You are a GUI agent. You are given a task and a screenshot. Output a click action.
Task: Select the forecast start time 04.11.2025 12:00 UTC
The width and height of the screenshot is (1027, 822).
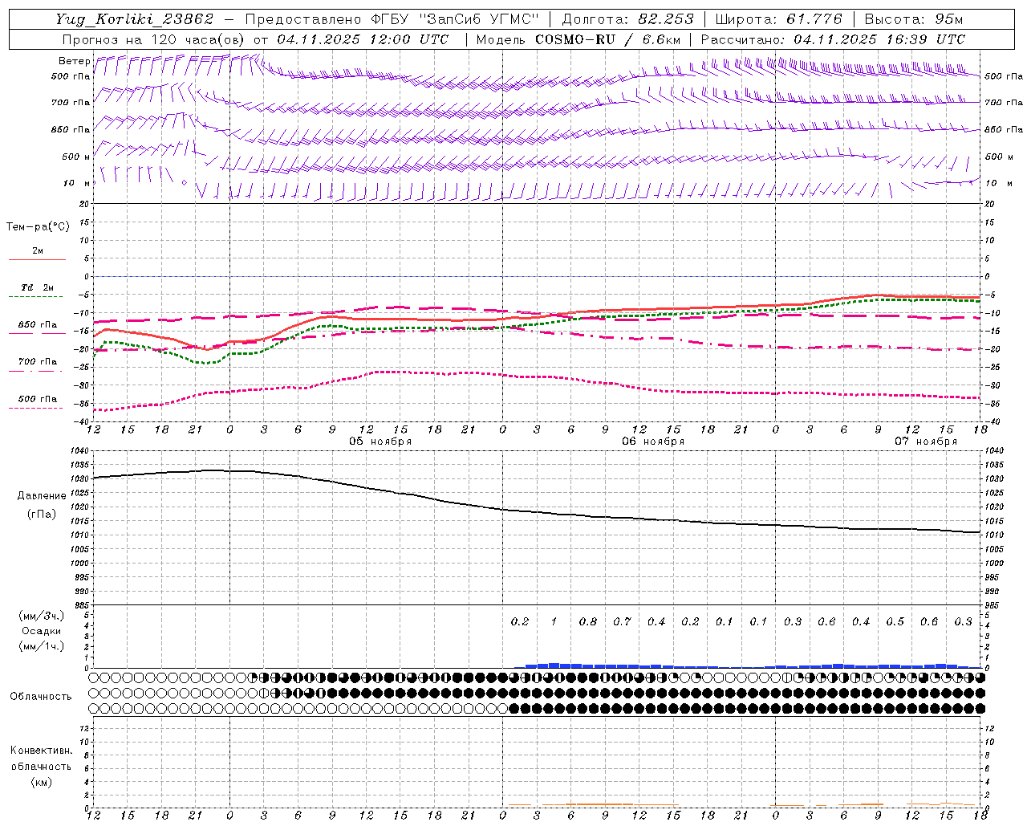click(x=363, y=39)
